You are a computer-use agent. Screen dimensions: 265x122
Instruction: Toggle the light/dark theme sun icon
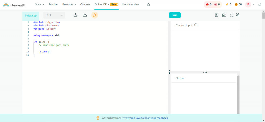point(95,15)
